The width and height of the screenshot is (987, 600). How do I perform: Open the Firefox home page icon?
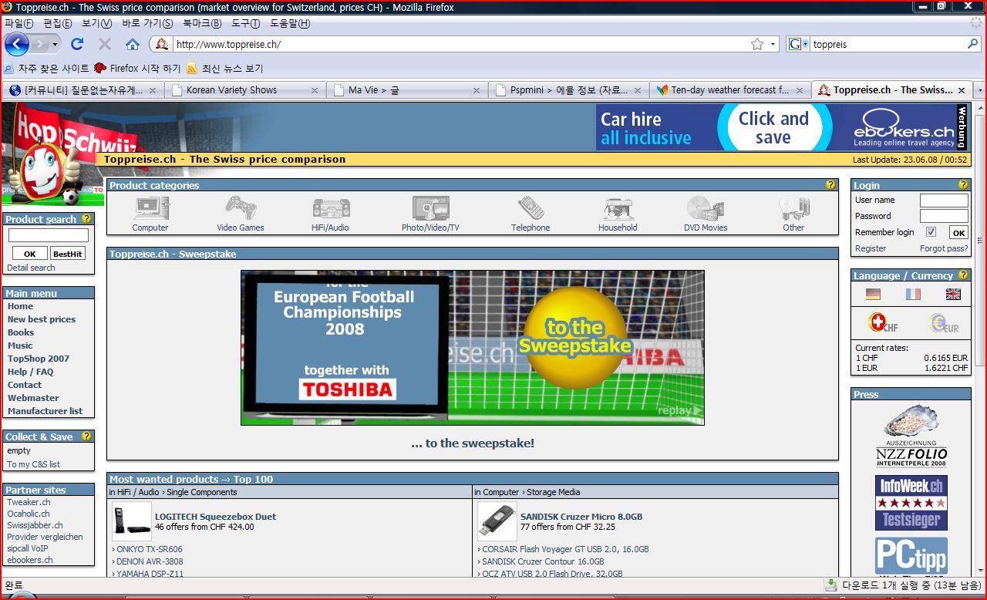132,44
